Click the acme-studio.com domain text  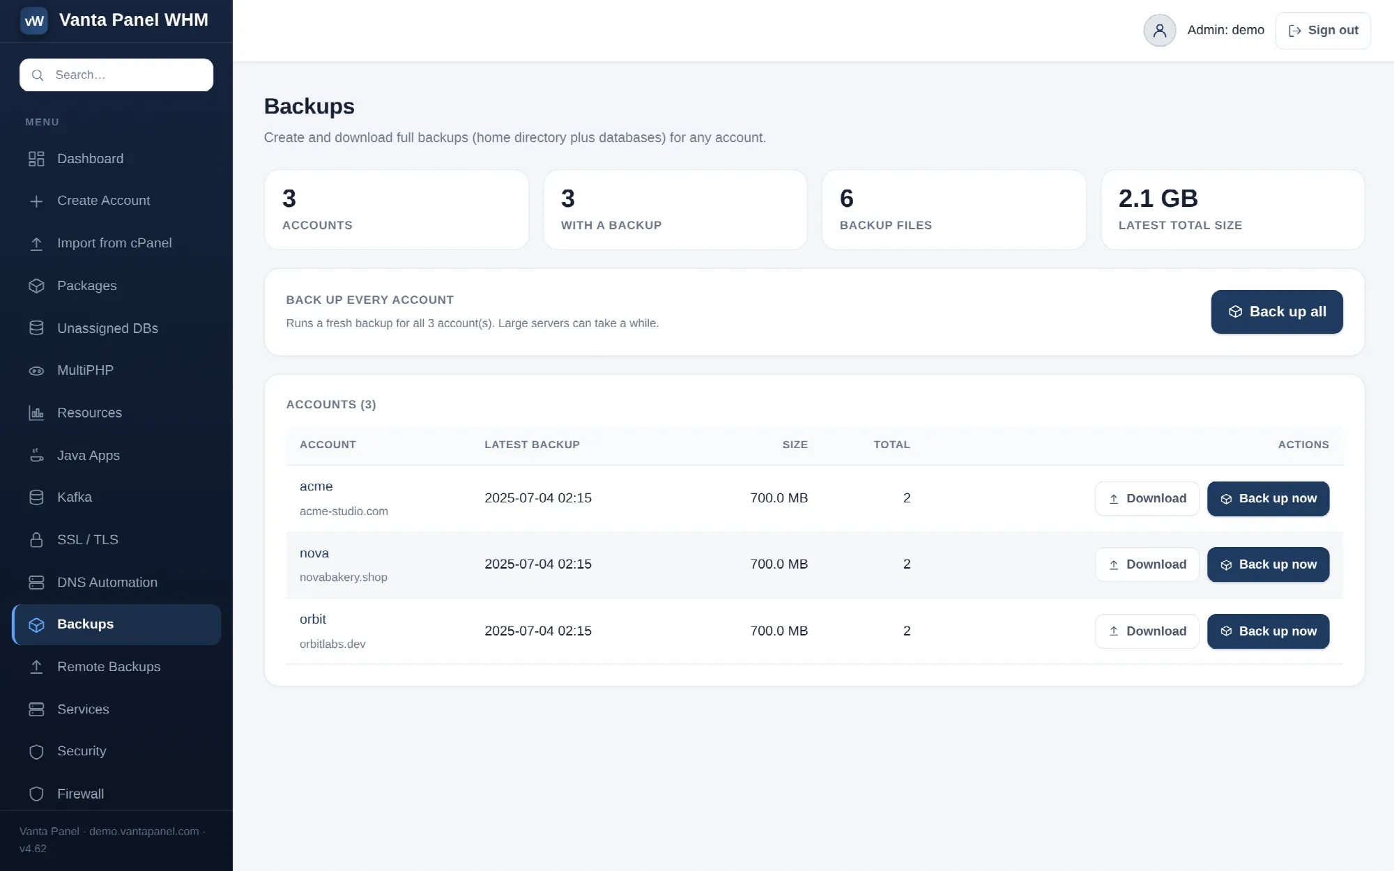(x=344, y=511)
